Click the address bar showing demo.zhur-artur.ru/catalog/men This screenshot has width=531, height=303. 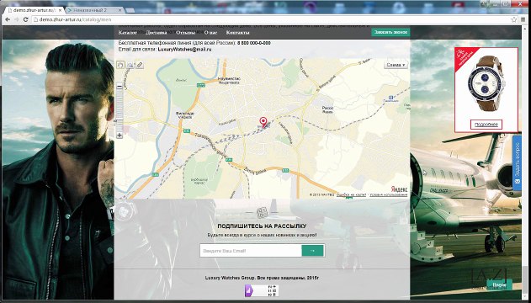(271, 19)
